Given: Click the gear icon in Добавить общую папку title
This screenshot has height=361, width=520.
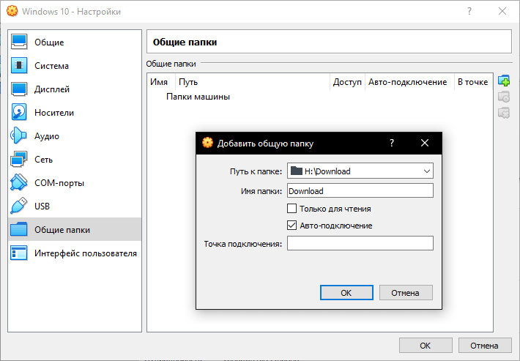Looking at the screenshot, I should [207, 143].
